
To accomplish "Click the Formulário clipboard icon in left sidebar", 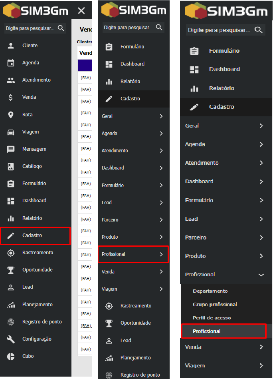I will click(11, 184).
